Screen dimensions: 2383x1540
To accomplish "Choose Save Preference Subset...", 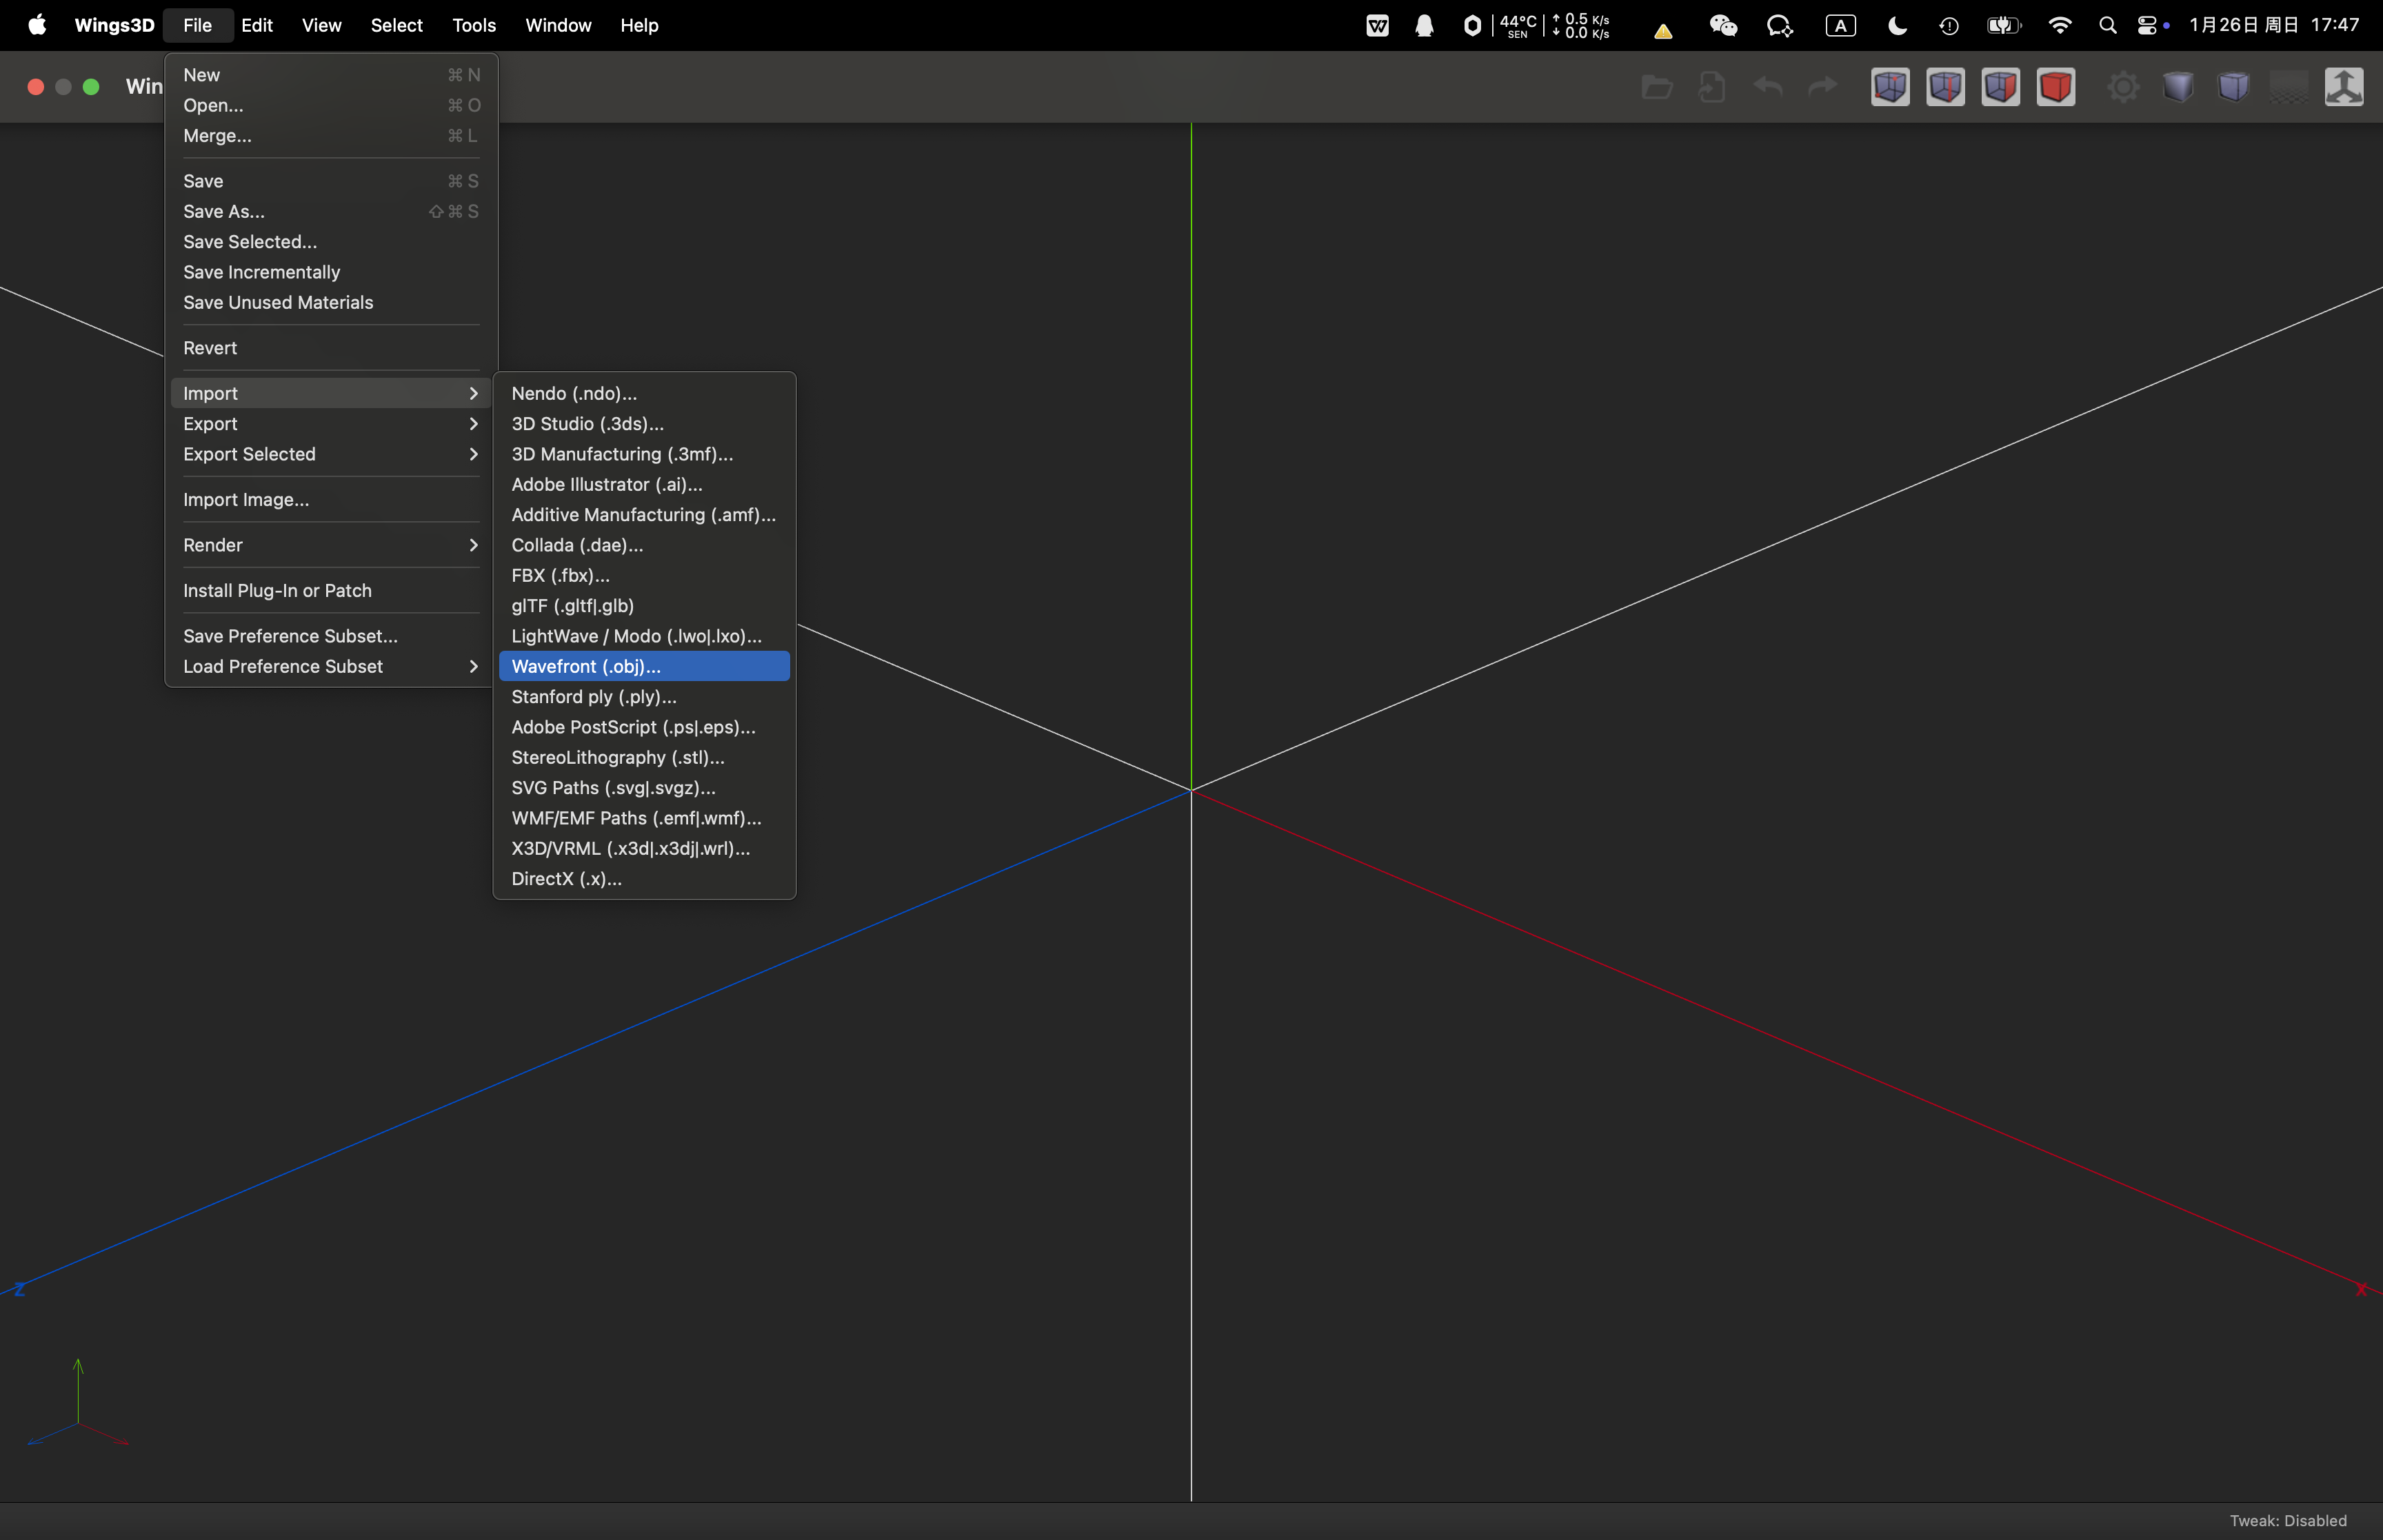I will [x=331, y=636].
